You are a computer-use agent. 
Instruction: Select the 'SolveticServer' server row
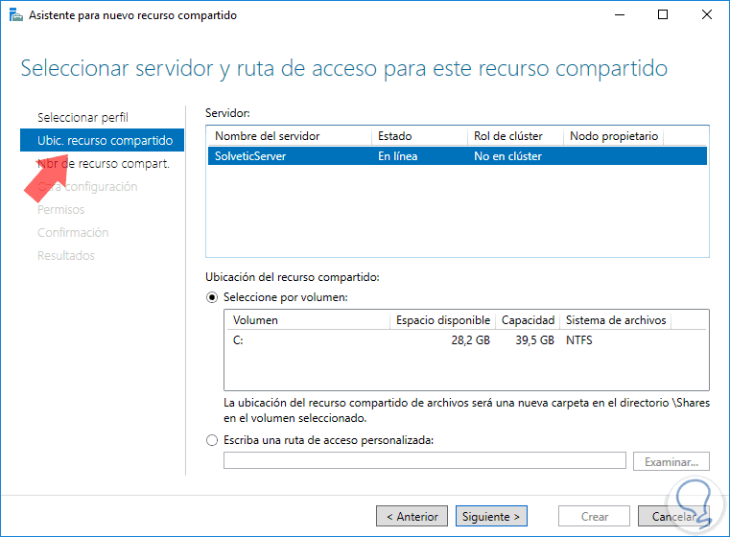click(458, 156)
